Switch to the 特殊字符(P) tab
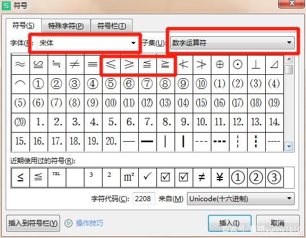This screenshot has height=238, width=306. 66,25
